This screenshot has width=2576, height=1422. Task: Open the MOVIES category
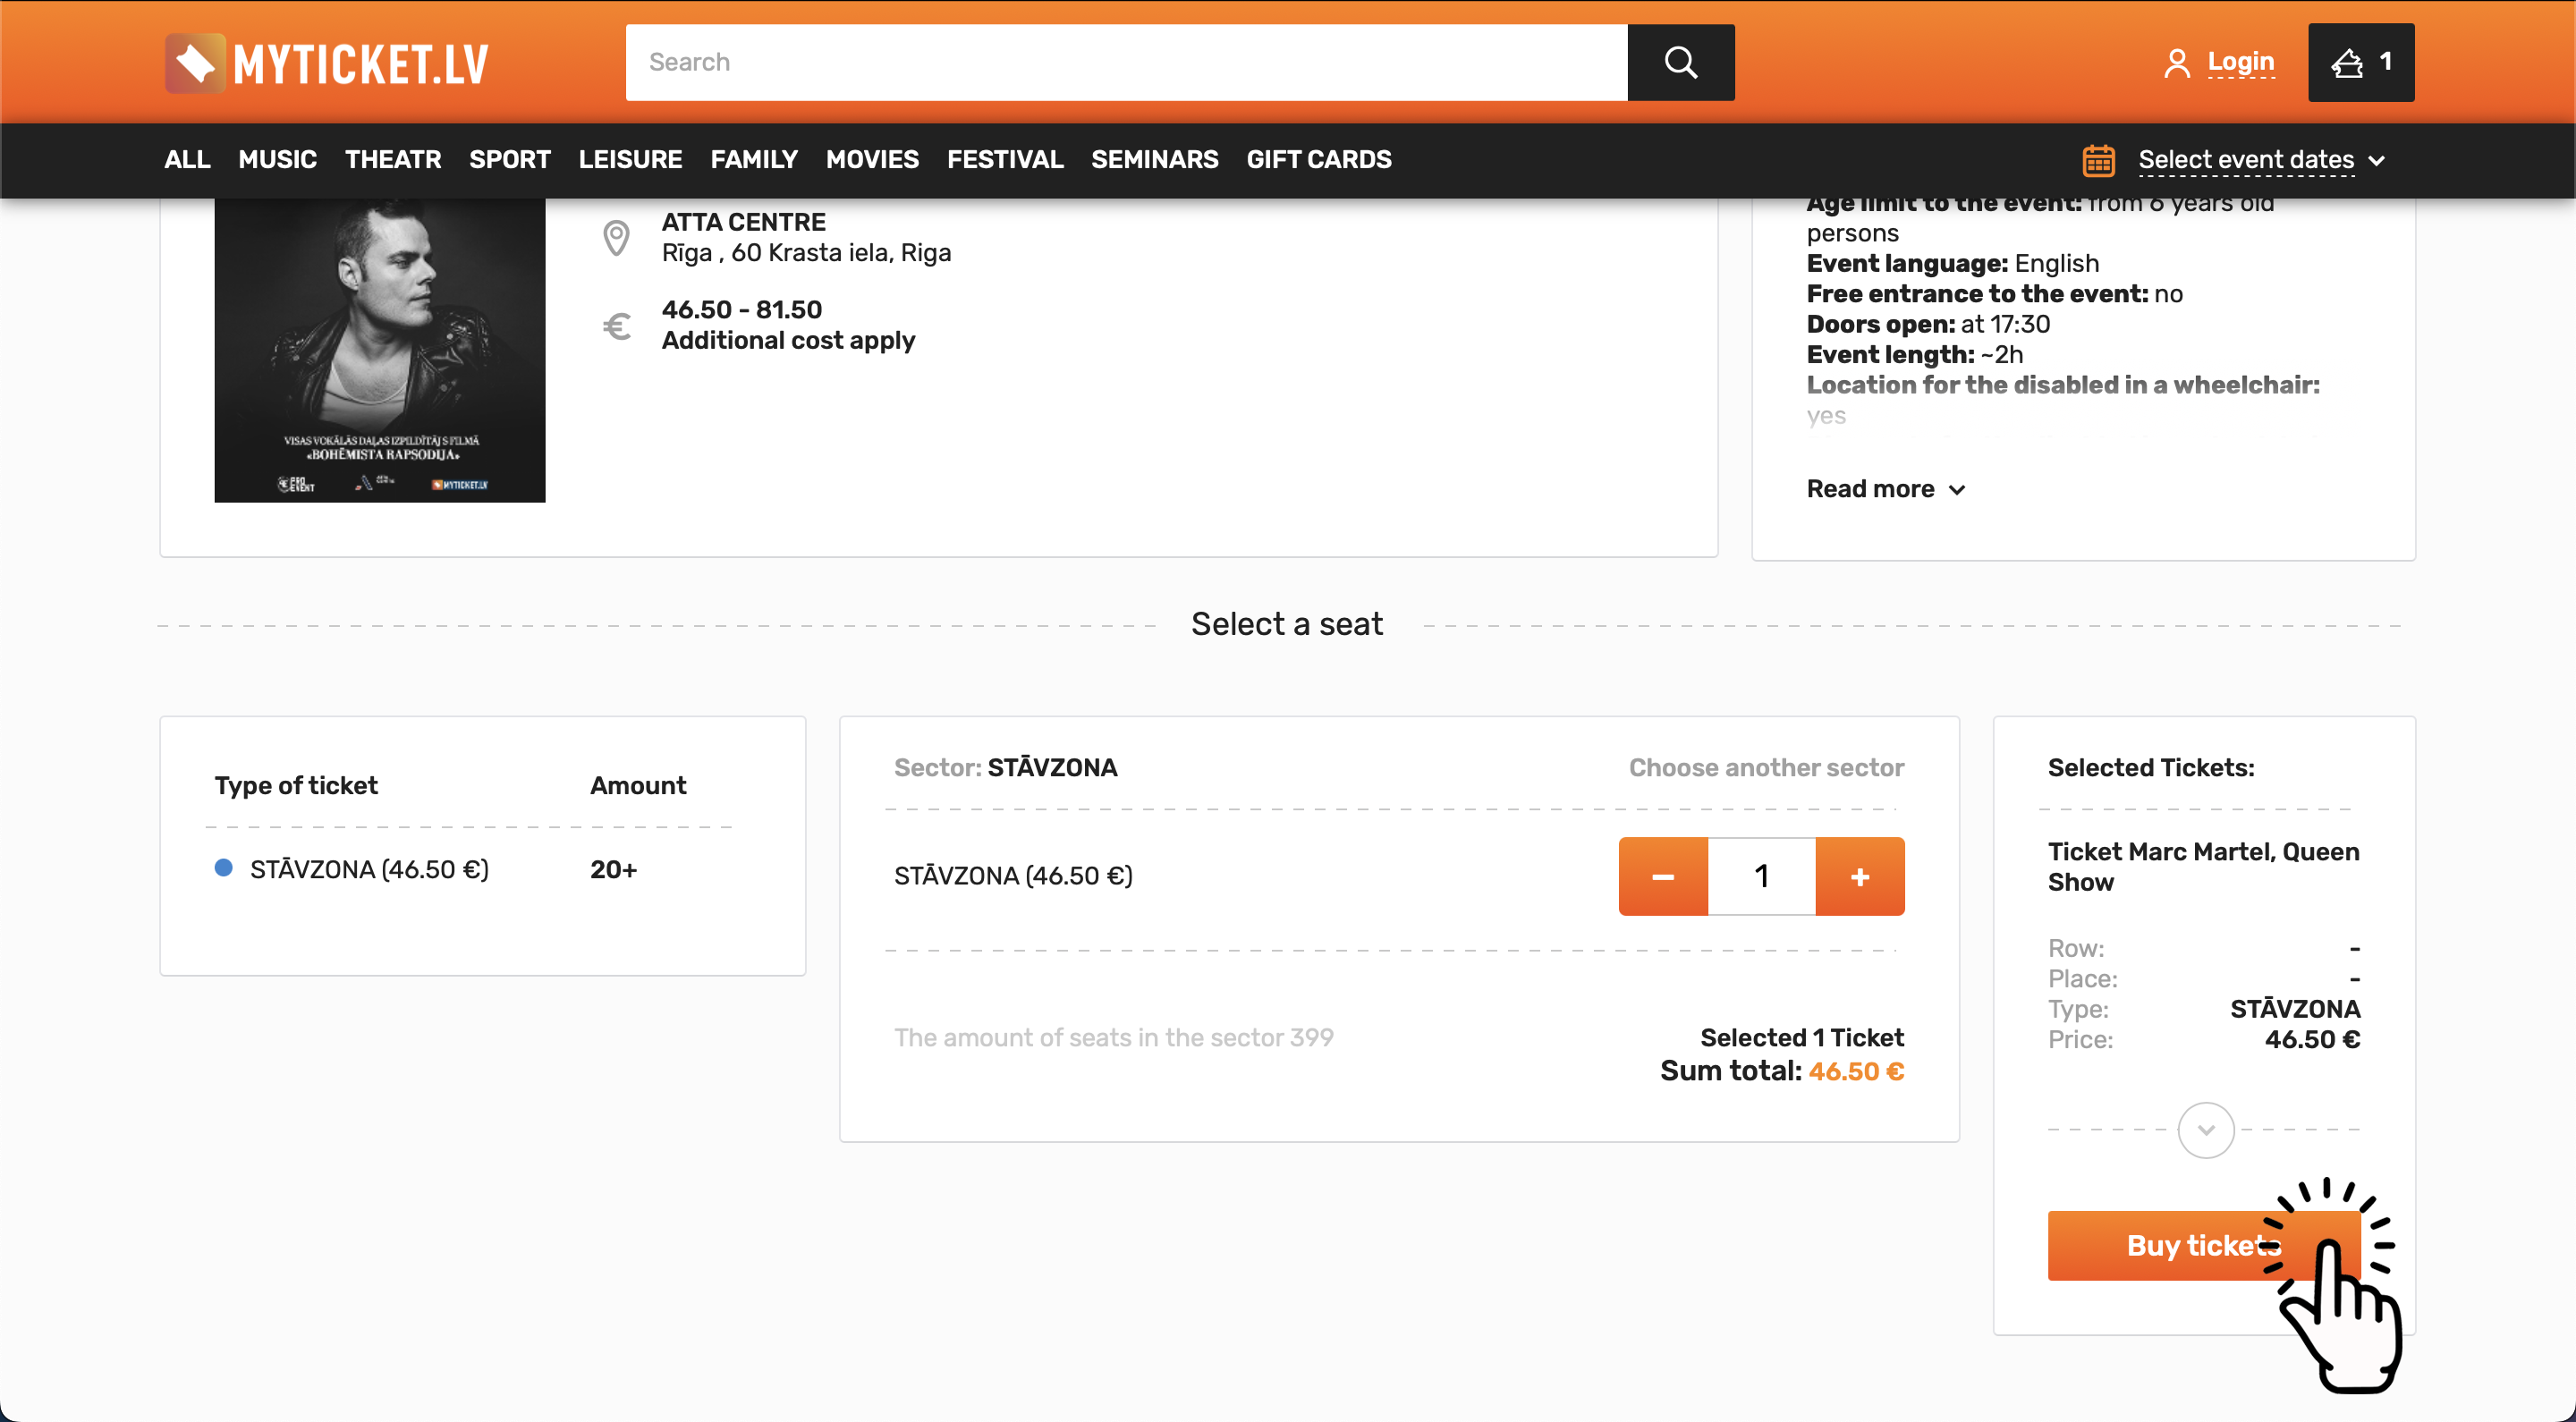[x=872, y=159]
